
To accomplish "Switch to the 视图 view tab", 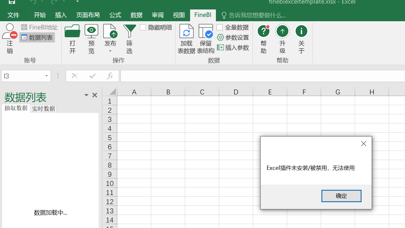I will coord(179,15).
